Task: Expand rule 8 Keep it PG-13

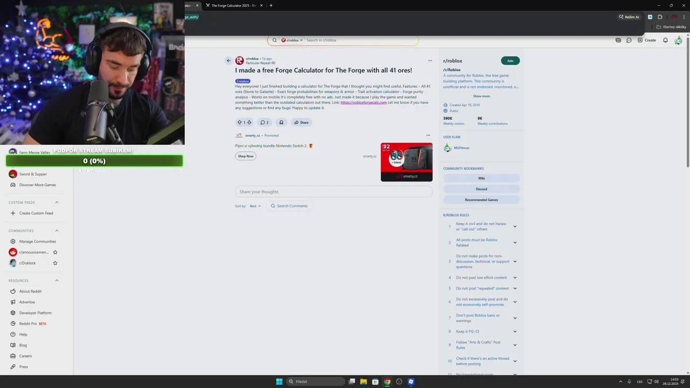Action: [515, 331]
